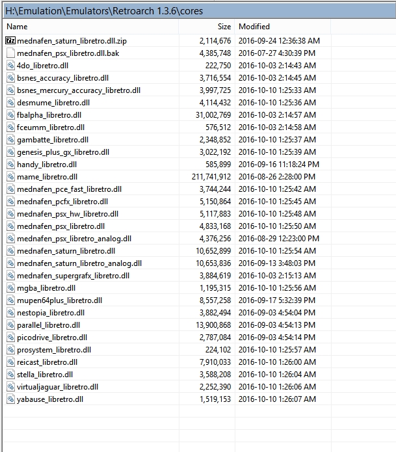Select file mednafen_psx_libretro.dll.bak
Image resolution: width=396 pixels, height=452 pixels.
(x=68, y=53)
